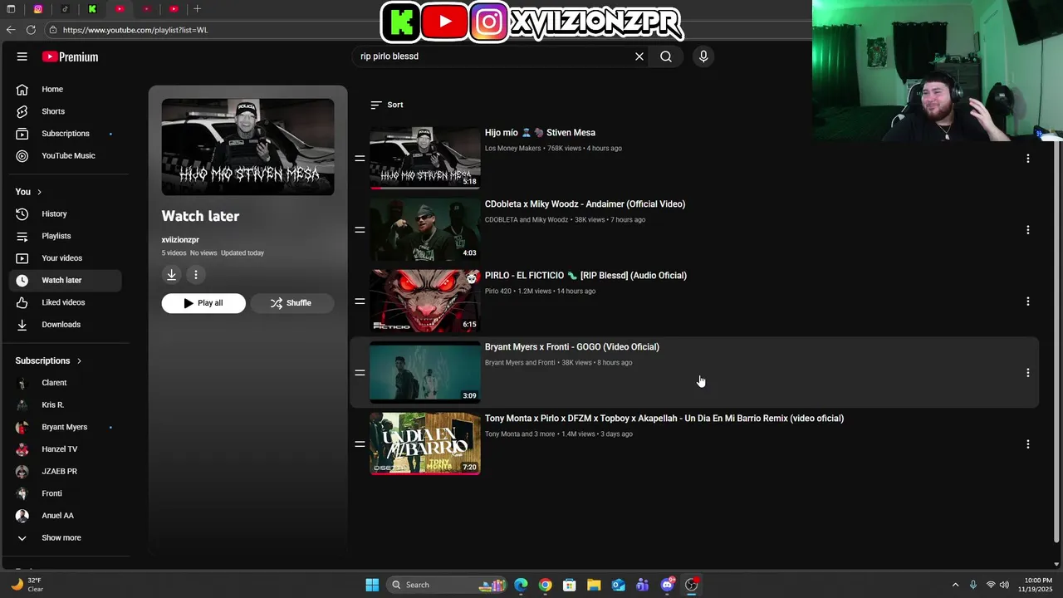Open Microsoft Store from the taskbar
1063x598 pixels.
tap(570, 585)
